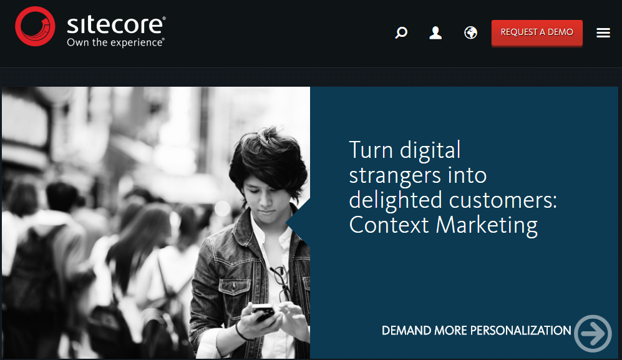Open search with the magnifier icon
This screenshot has height=360, width=622.
(x=401, y=32)
